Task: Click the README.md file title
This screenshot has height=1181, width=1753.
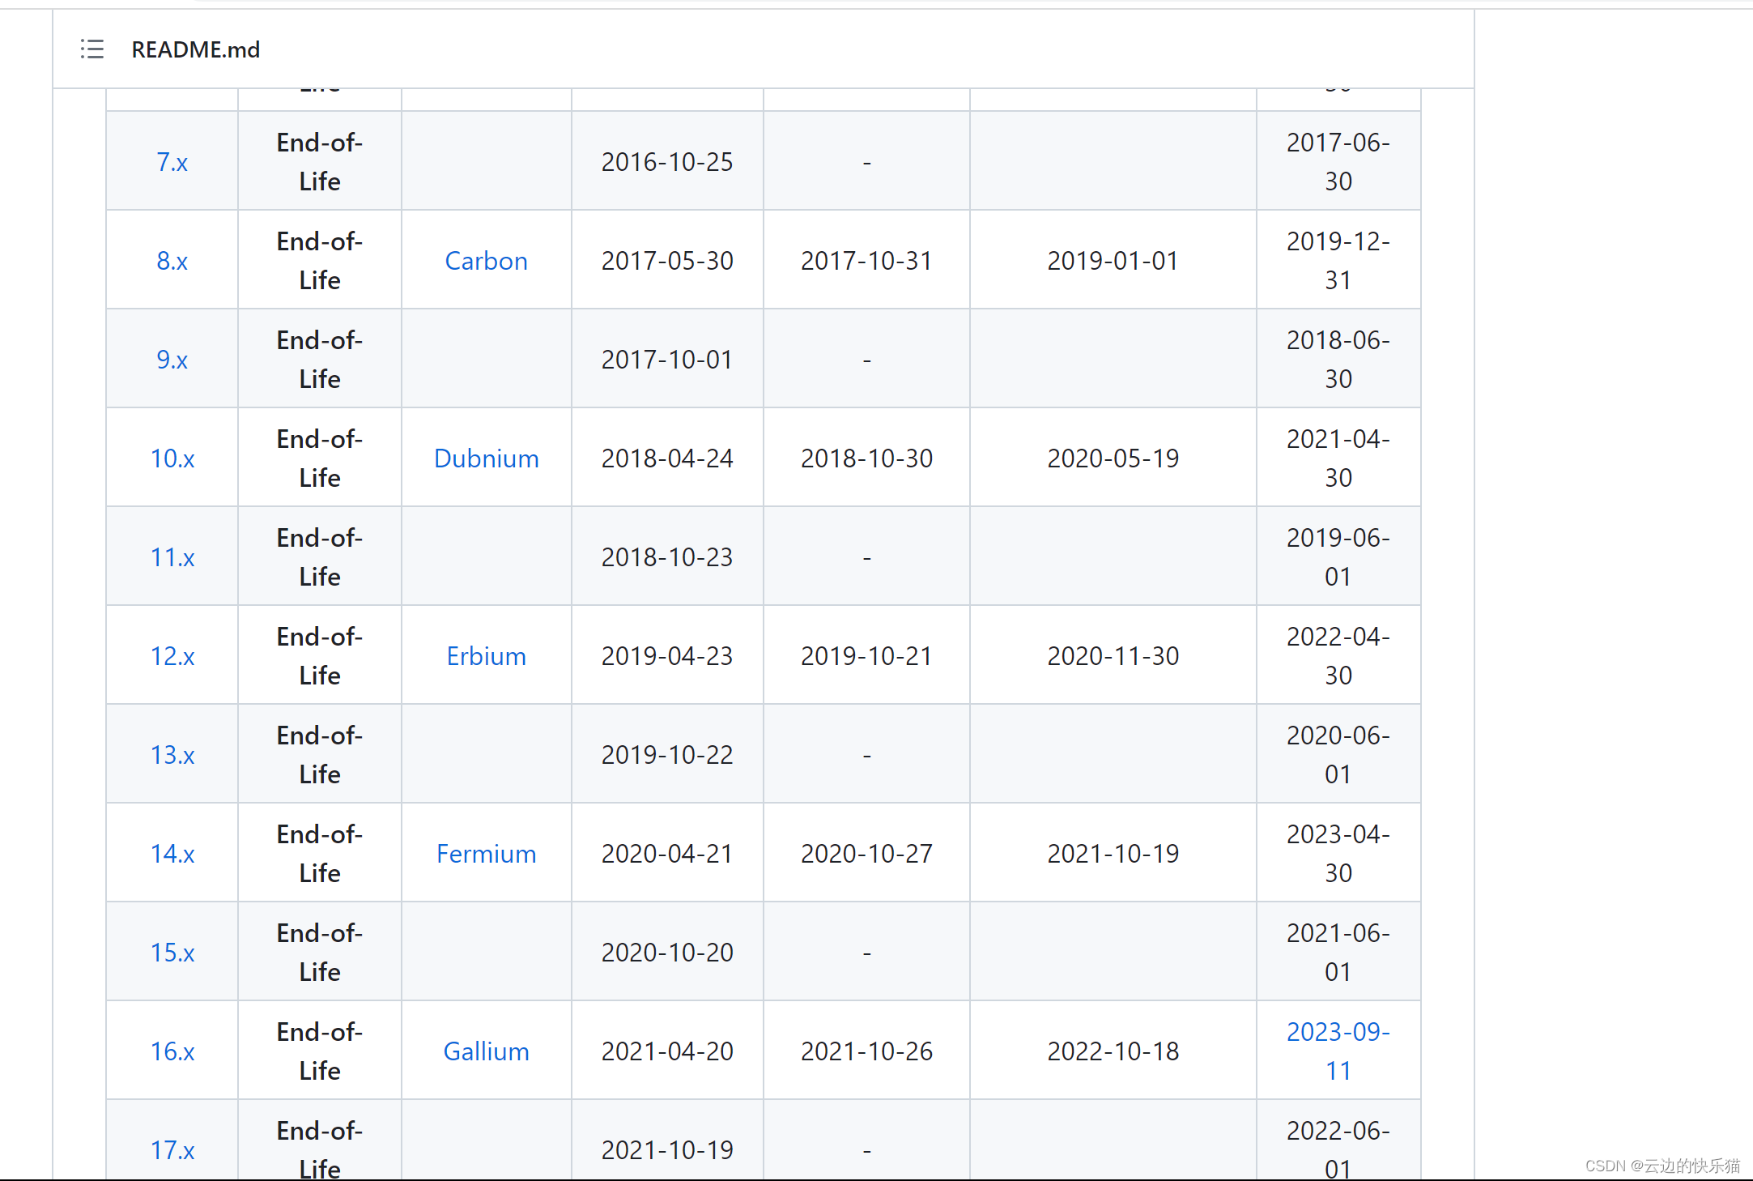Action: tap(196, 49)
